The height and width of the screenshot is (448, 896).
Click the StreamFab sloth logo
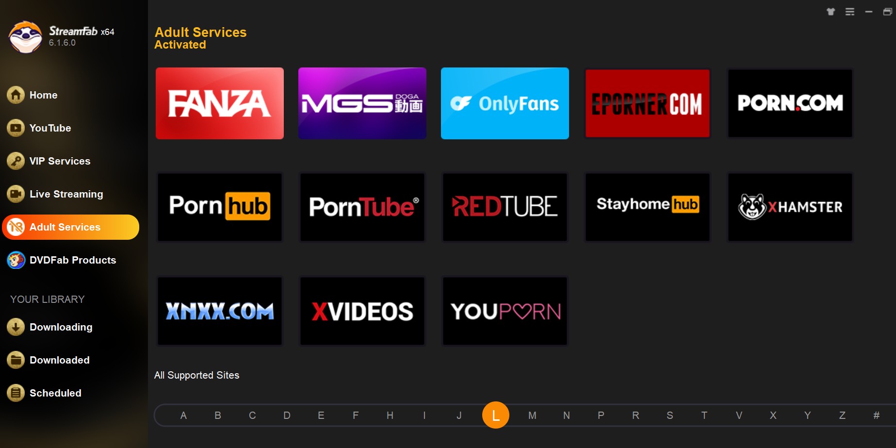pos(25,37)
